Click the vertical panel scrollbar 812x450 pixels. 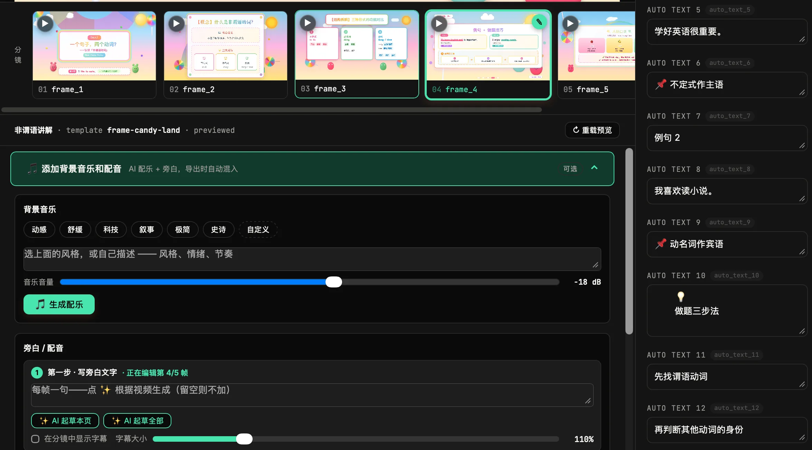pos(629,241)
